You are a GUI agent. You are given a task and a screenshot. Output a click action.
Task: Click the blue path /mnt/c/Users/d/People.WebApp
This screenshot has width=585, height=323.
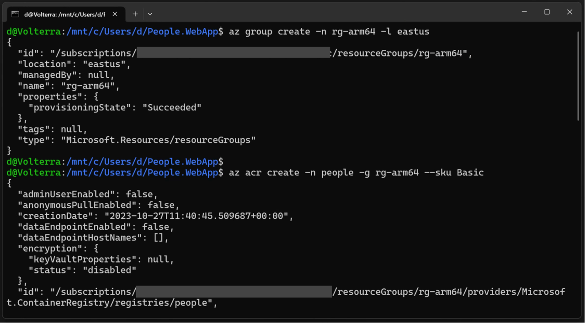point(142,32)
